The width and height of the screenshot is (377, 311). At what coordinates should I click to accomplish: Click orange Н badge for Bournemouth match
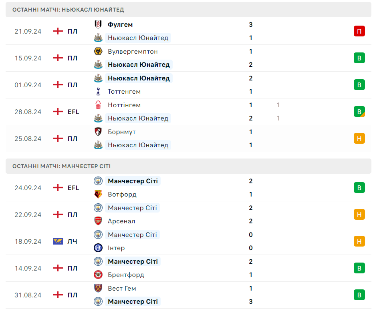359,138
